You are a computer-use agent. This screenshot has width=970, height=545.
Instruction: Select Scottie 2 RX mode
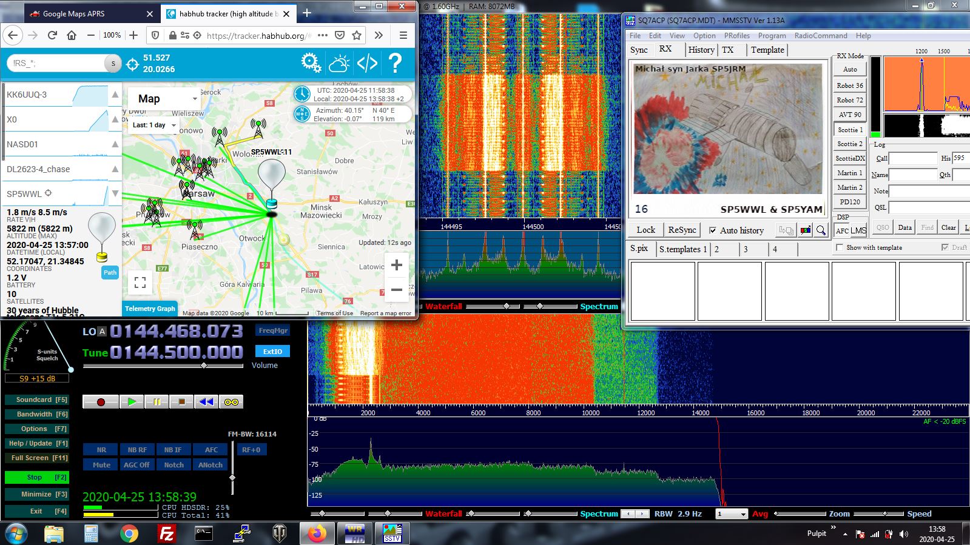coord(850,144)
